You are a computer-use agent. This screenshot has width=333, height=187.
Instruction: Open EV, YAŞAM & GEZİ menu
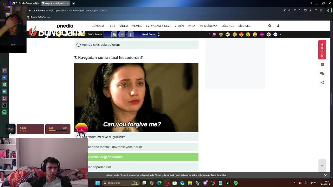pyautogui.click(x=158, y=26)
